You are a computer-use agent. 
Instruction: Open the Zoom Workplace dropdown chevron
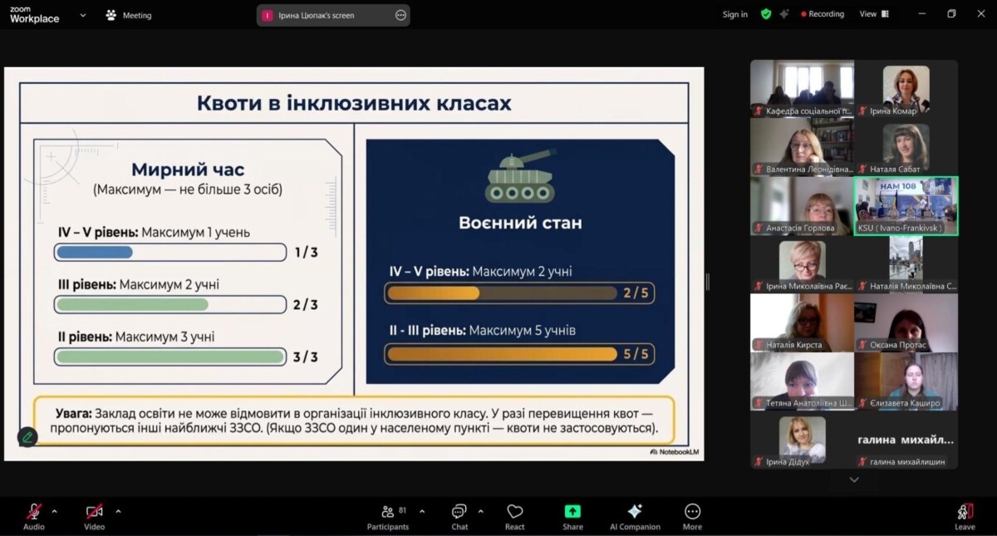(82, 15)
